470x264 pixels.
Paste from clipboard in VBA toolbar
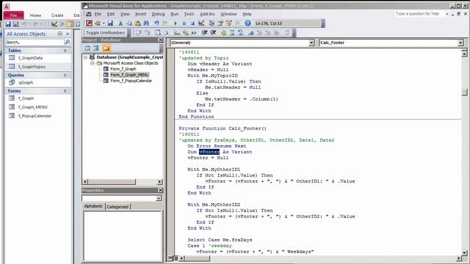pyautogui.click(x=137, y=23)
